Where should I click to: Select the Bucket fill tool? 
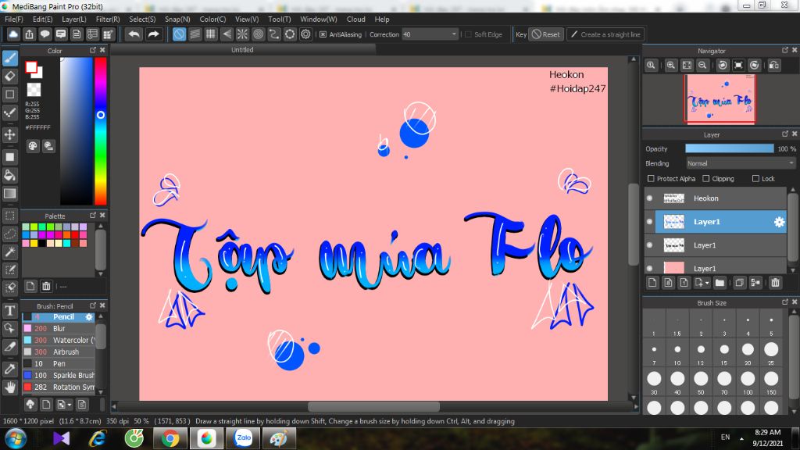[9, 176]
